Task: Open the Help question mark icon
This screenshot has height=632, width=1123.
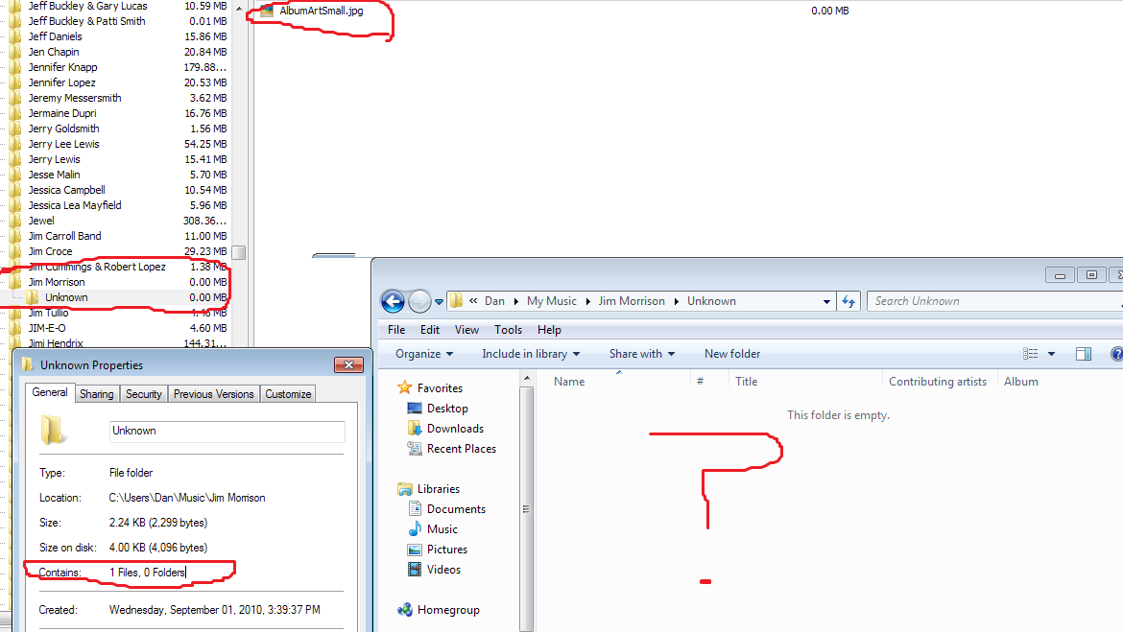Action: pyautogui.click(x=1116, y=354)
